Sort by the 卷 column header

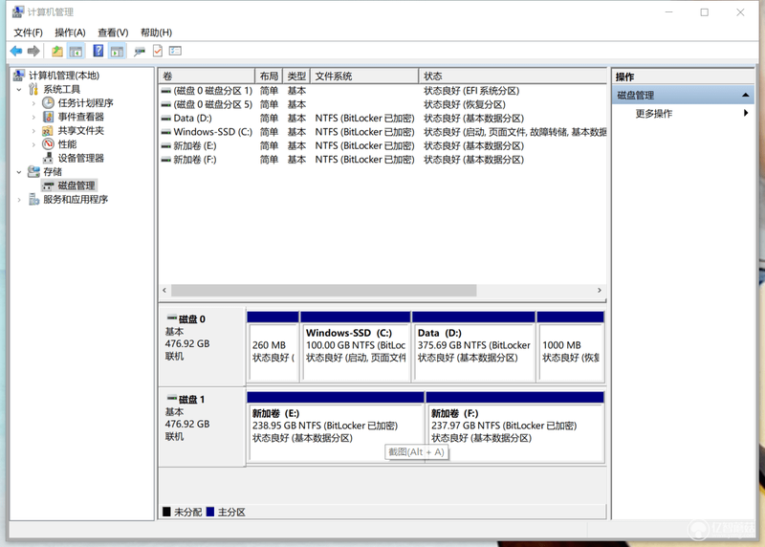pos(207,77)
